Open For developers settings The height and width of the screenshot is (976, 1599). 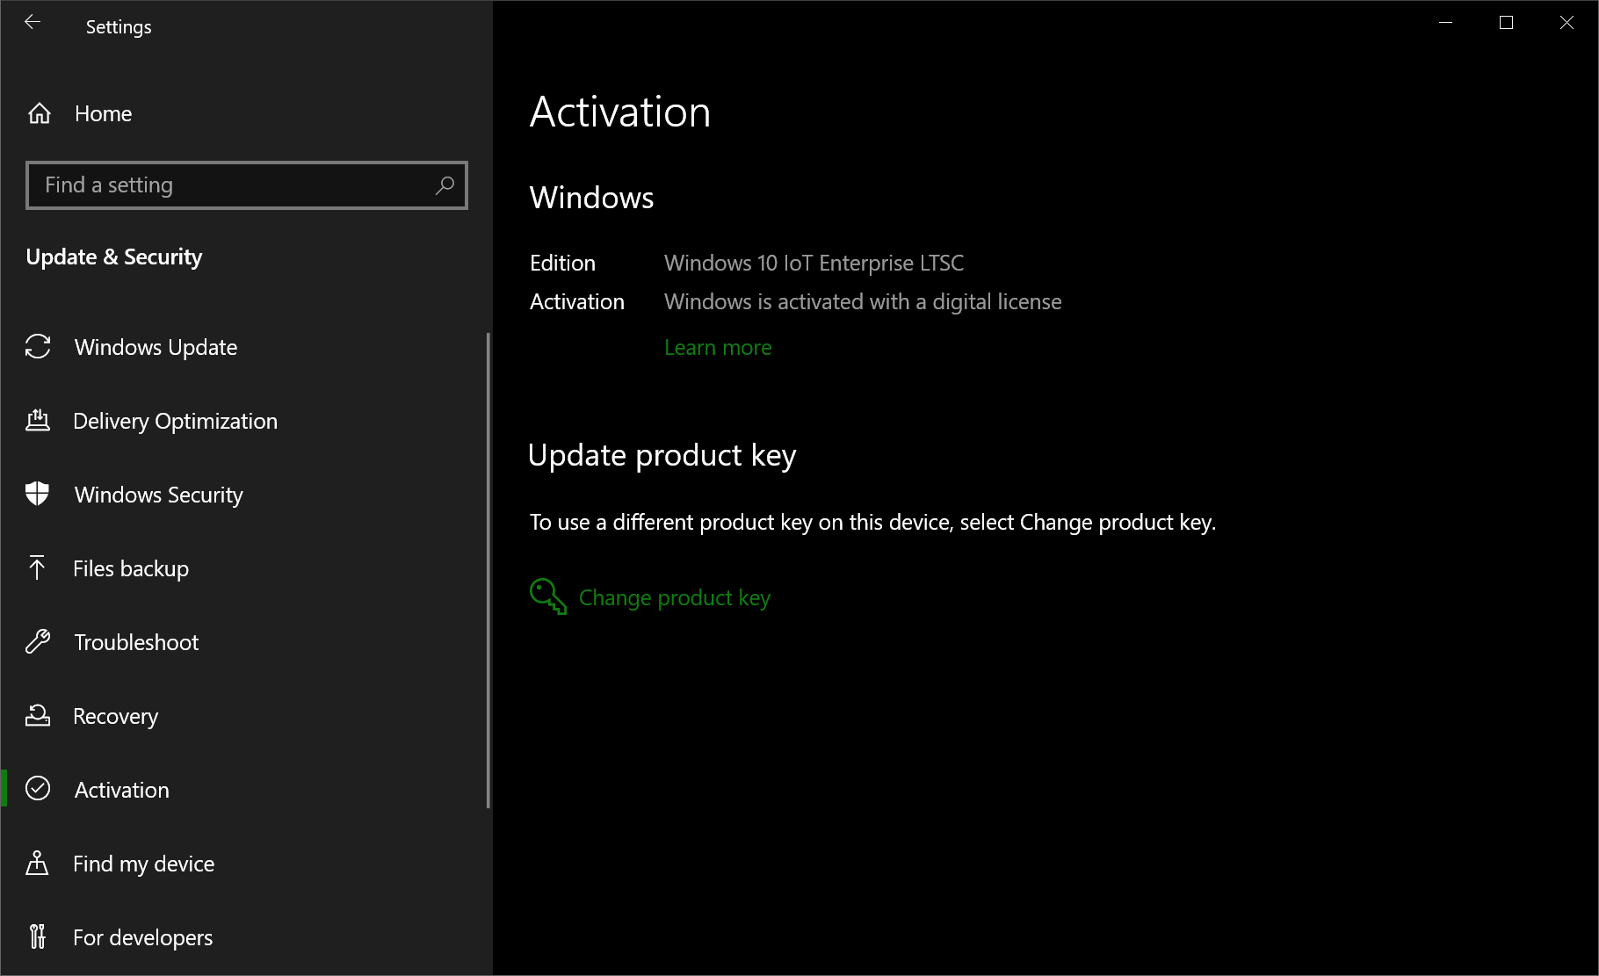click(142, 937)
